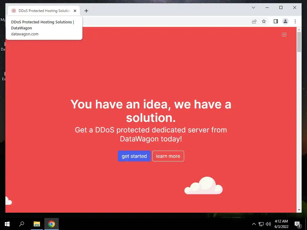
Task: Close the DDoS Protected Hosting tab
Action: [75, 11]
